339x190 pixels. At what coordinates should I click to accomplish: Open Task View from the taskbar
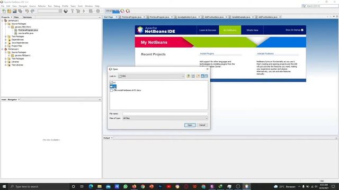(82, 186)
